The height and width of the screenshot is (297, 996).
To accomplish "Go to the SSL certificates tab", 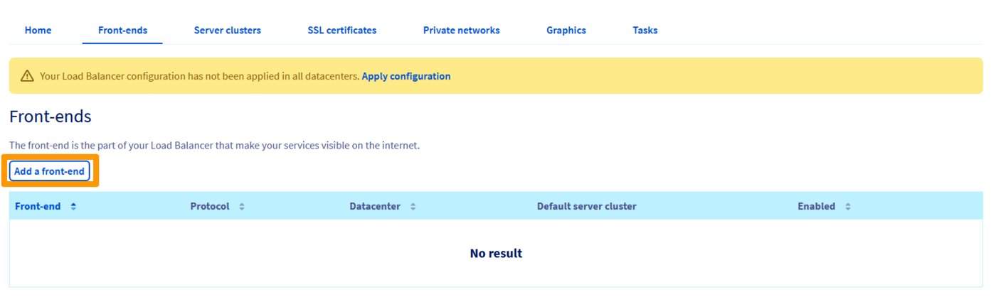I will (341, 31).
